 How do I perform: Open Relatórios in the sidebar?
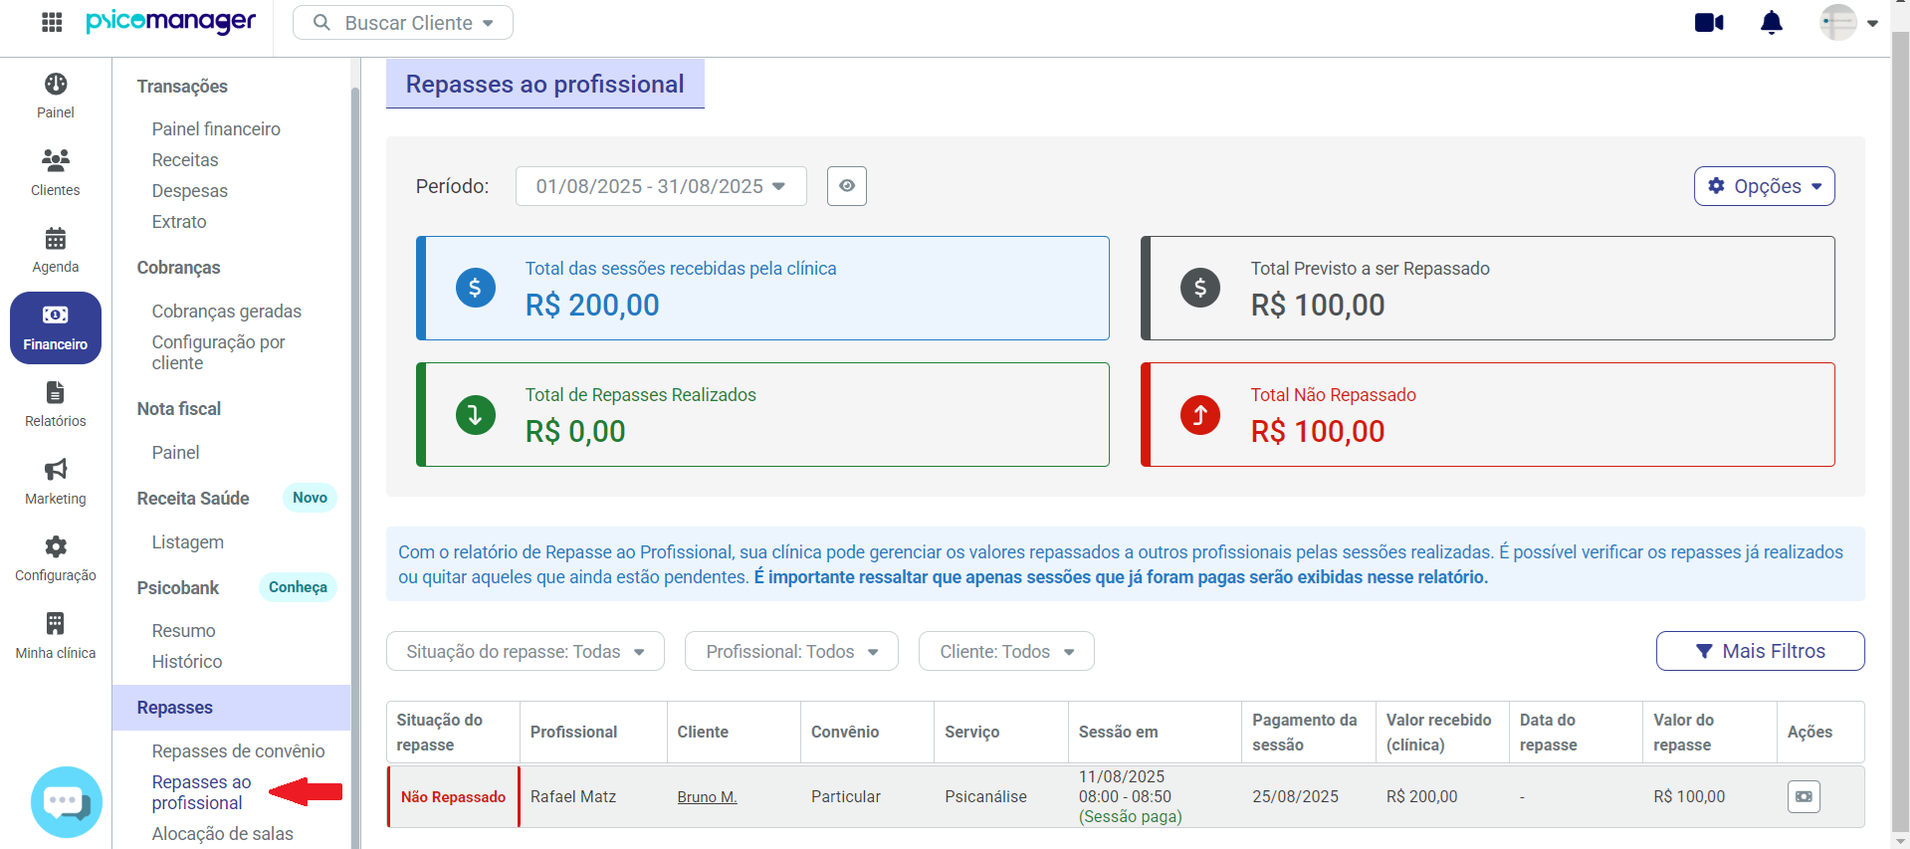[x=56, y=404]
